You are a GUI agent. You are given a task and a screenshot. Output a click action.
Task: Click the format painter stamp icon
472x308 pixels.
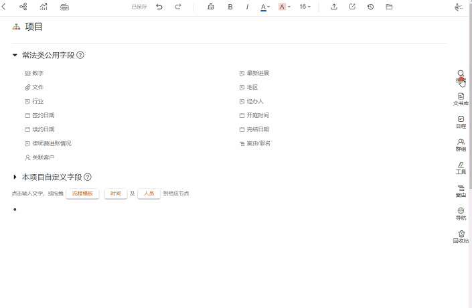(x=211, y=7)
